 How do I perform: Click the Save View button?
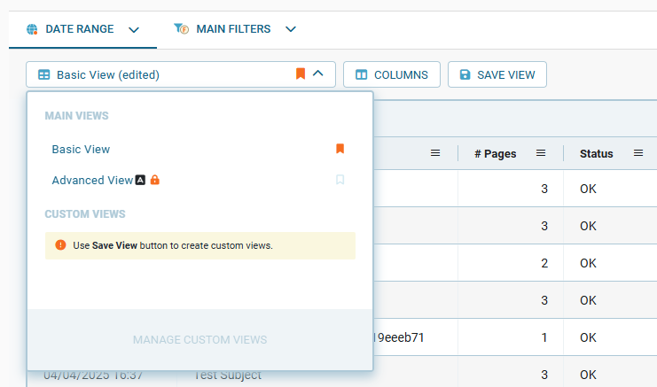pyautogui.click(x=497, y=74)
